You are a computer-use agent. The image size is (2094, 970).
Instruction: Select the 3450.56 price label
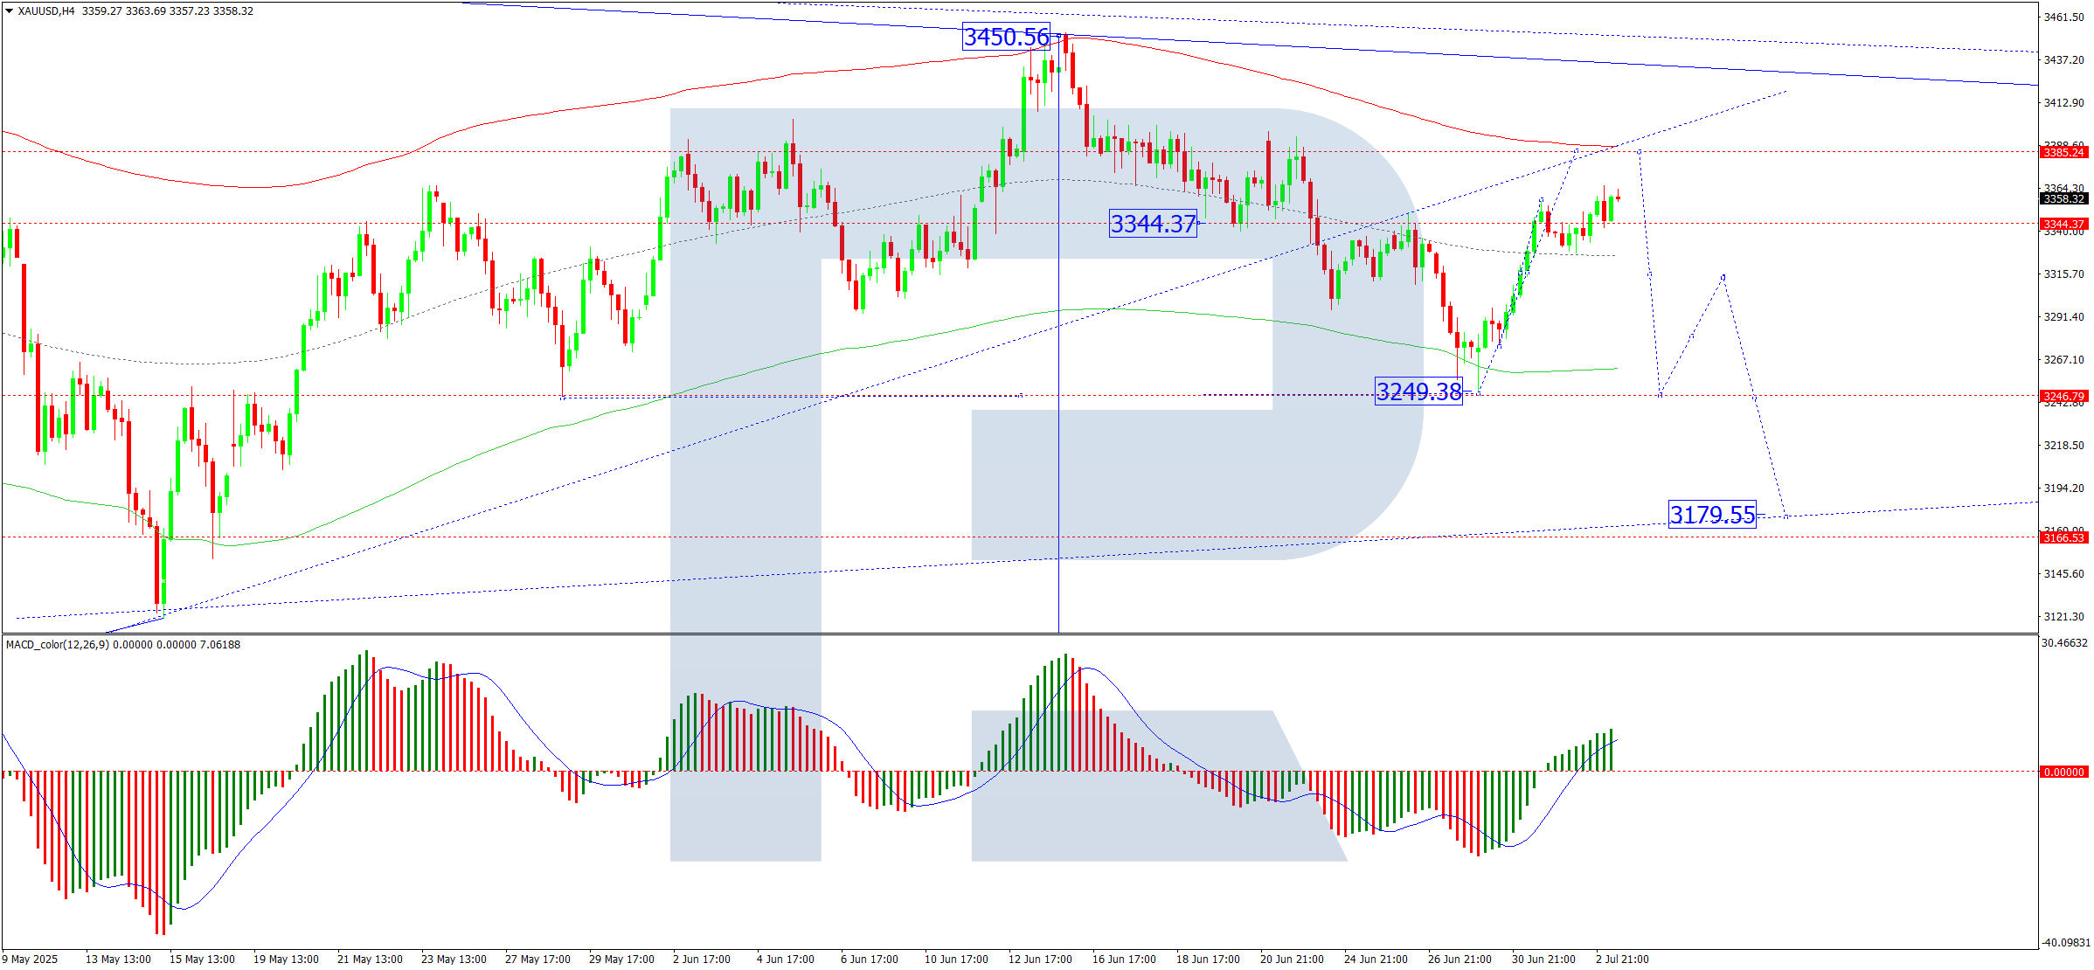pos(1005,37)
